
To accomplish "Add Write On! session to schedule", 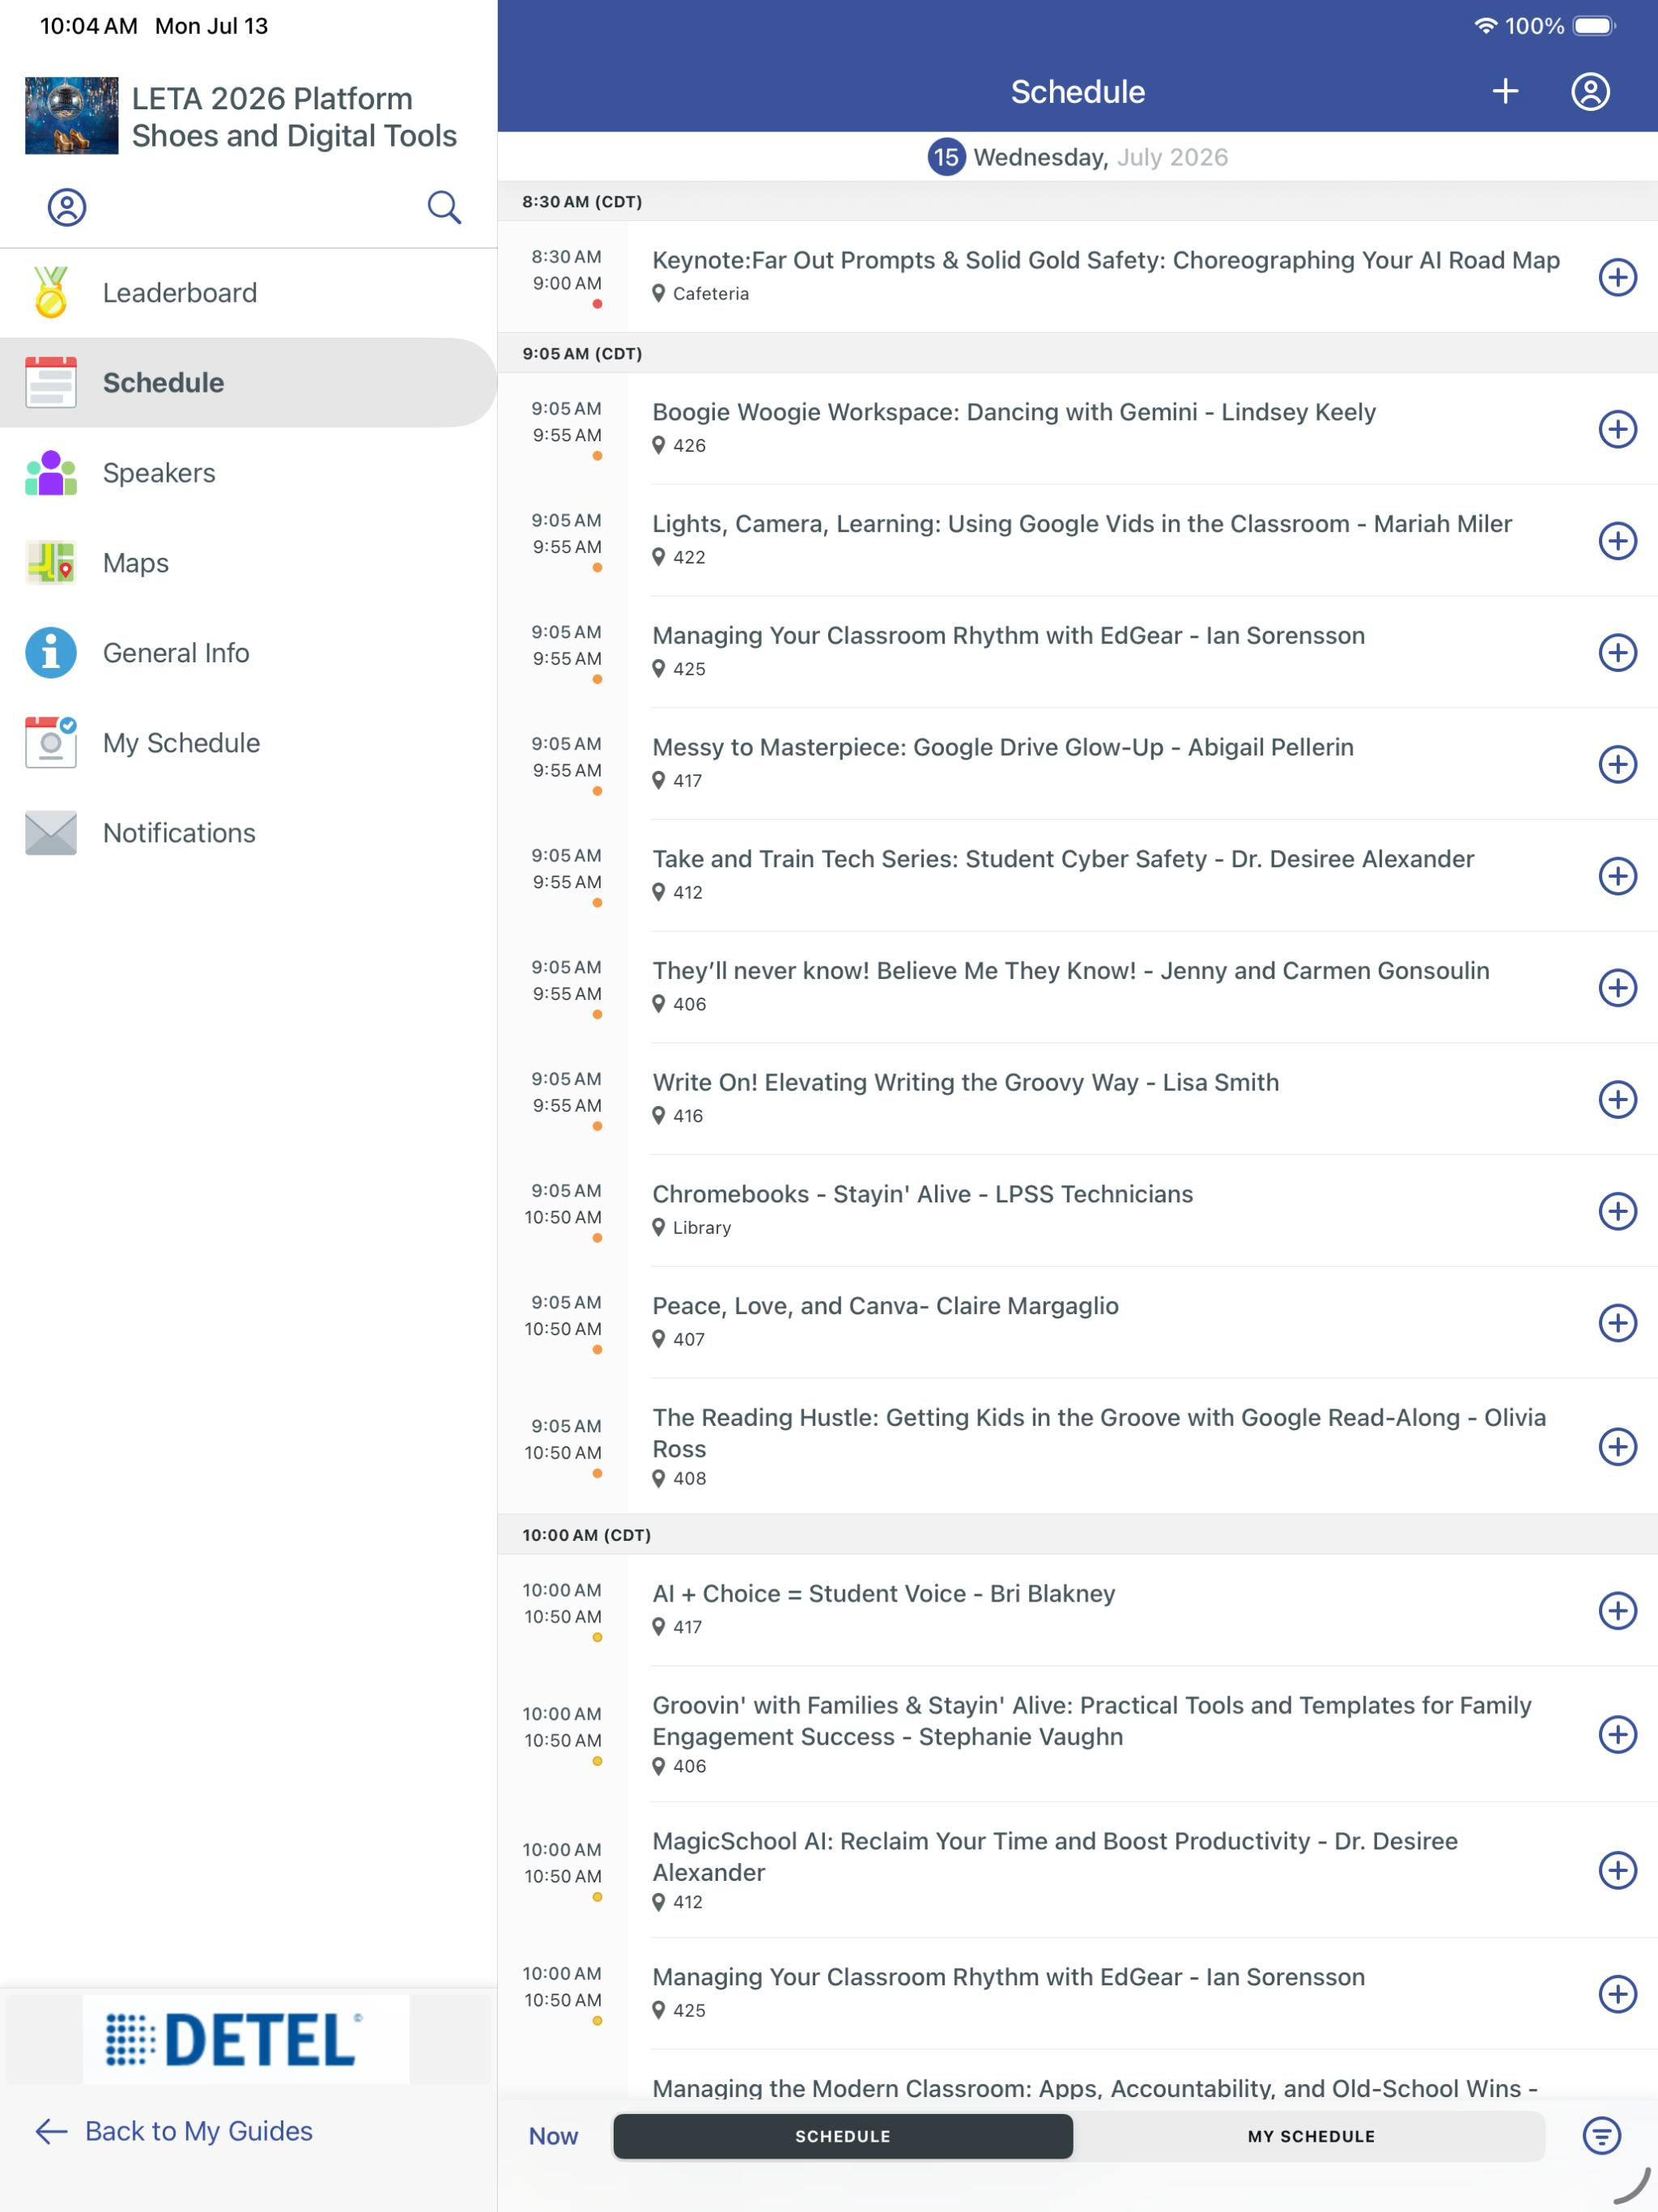I will click(x=1617, y=1099).
